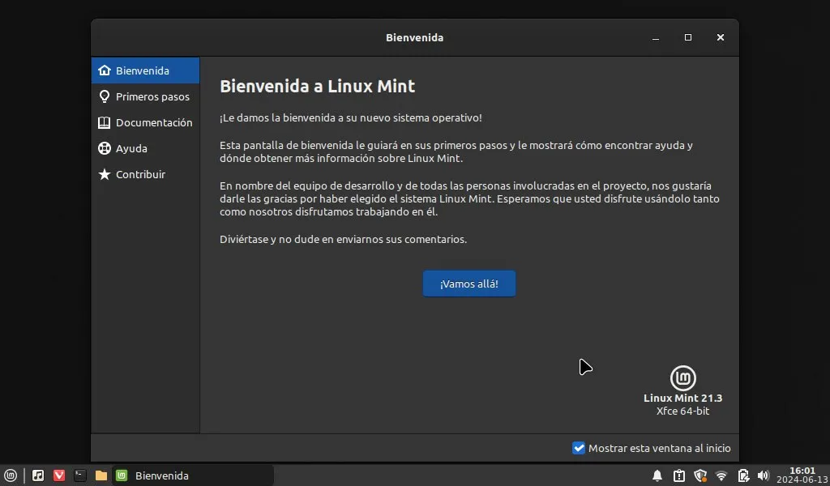Open the Primeros pasos section

coord(145,96)
